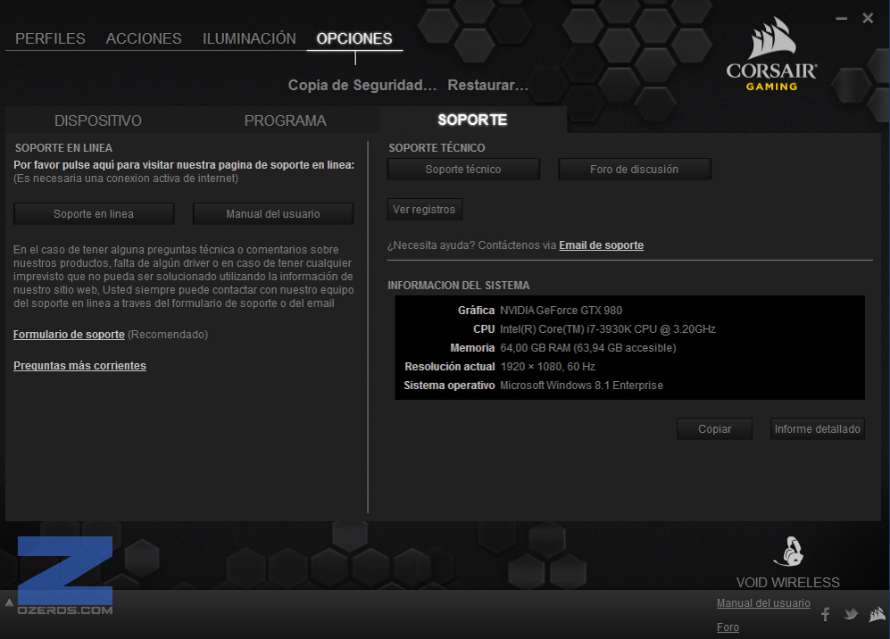The width and height of the screenshot is (890, 639).
Task: Open Corsair's Twitter page icon
Action: (850, 614)
